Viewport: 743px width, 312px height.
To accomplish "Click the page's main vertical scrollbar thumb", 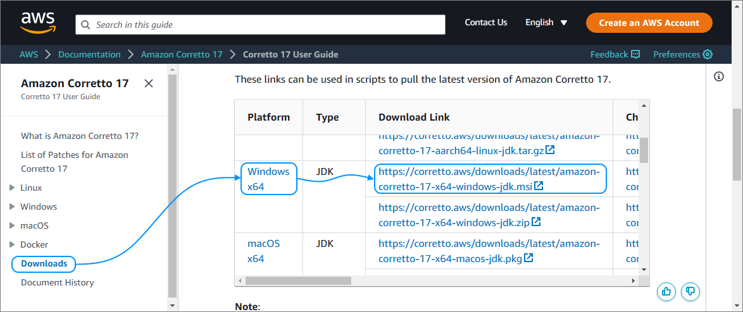I will point(737,144).
